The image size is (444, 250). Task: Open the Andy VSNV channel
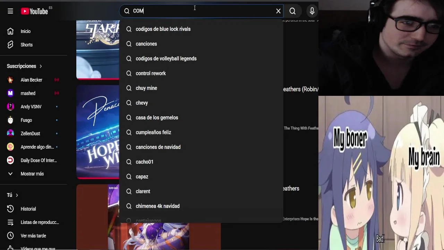coord(33,107)
